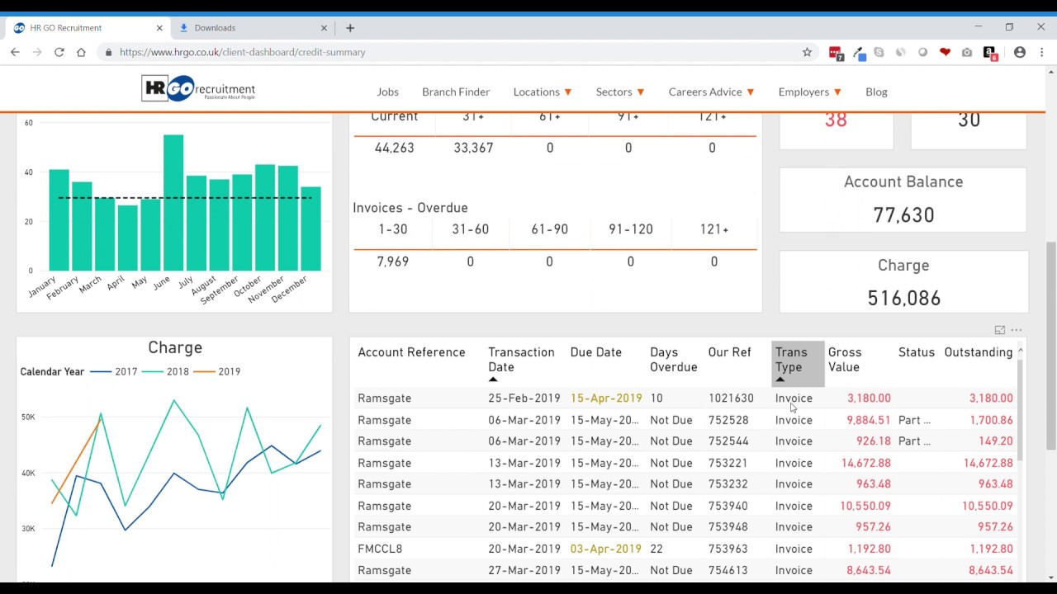This screenshot has height=594, width=1057.
Task: Open the browser home page
Action: [x=81, y=52]
